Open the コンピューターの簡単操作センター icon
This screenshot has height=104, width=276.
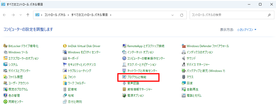[124, 58]
